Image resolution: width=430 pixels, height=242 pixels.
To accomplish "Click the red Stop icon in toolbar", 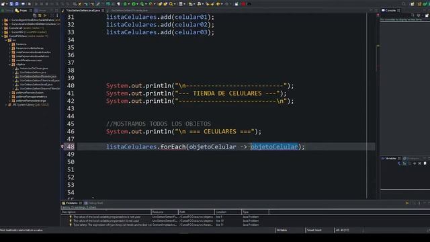I will [243, 4].
